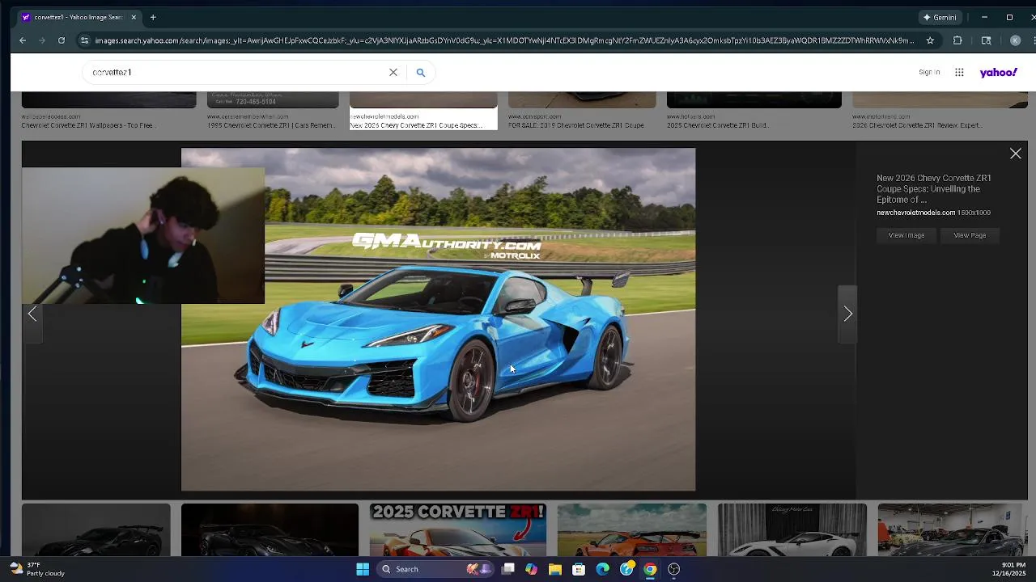1036x582 pixels.
Task: Click the large blue Corvette ZR1 image
Action: pos(438,319)
